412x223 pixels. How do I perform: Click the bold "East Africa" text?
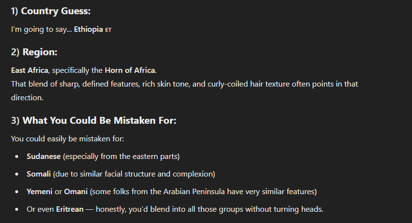(x=29, y=70)
